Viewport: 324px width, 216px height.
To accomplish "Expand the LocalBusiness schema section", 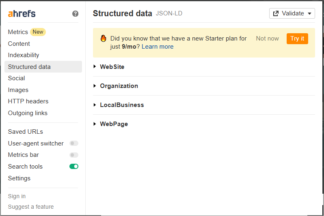I will (x=122, y=105).
